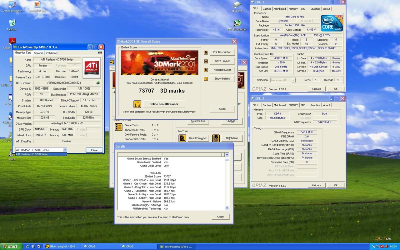400x250 pixels.
Task: Launch cpuz.exe desktop icon
Action: coord(237,7)
